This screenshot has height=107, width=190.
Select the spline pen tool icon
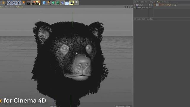(x=49, y=3)
